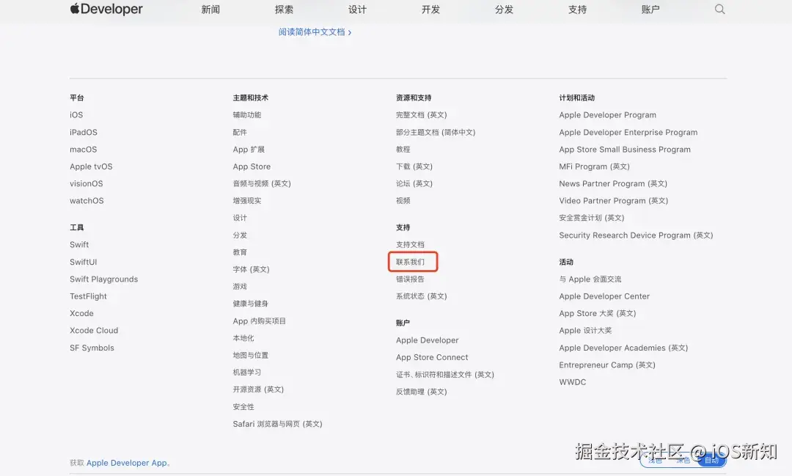The width and height of the screenshot is (792, 476).
Task: Open the TestFlight link
Action: coord(89,296)
